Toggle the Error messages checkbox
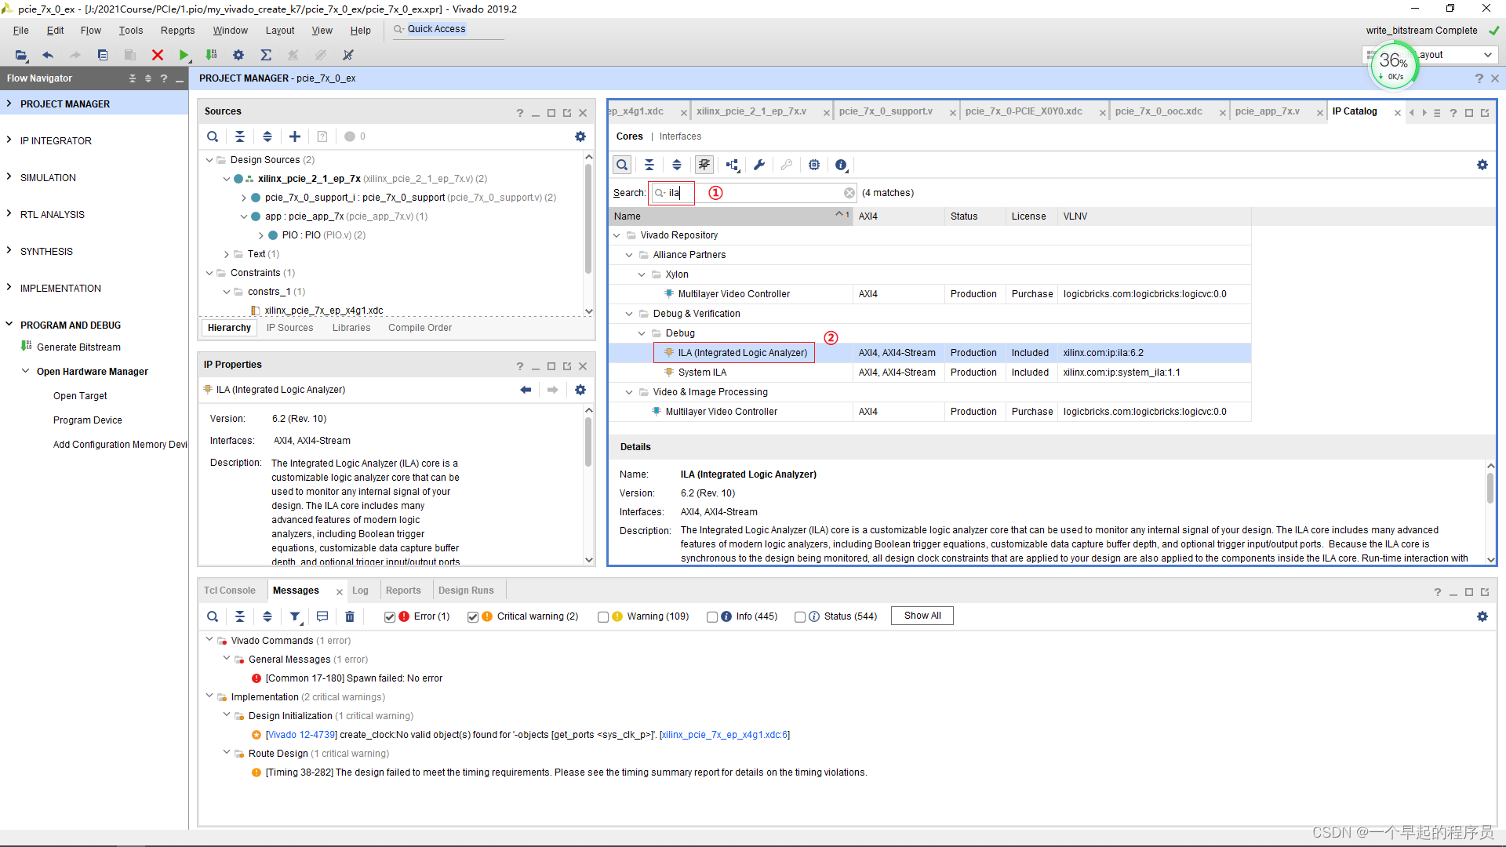This screenshot has width=1506, height=847. (390, 617)
